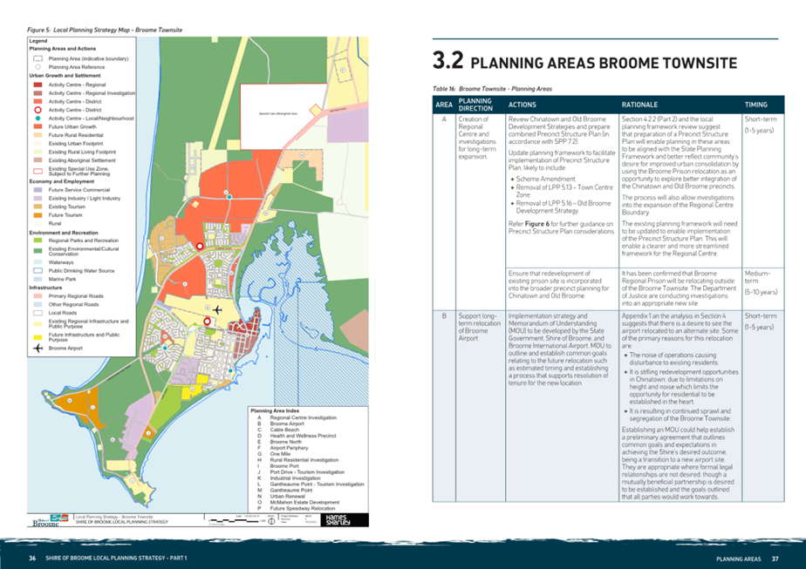
Task: Click 'Short-term' timing in row B
Action: tap(761, 315)
